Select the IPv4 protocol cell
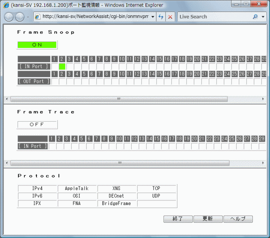270x238 pixels. 37,188
